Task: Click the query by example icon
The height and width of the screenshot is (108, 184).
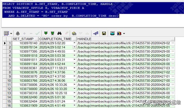Action: [74, 34]
